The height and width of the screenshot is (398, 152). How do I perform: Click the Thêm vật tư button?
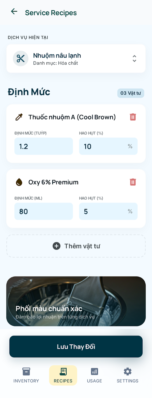(x=76, y=246)
